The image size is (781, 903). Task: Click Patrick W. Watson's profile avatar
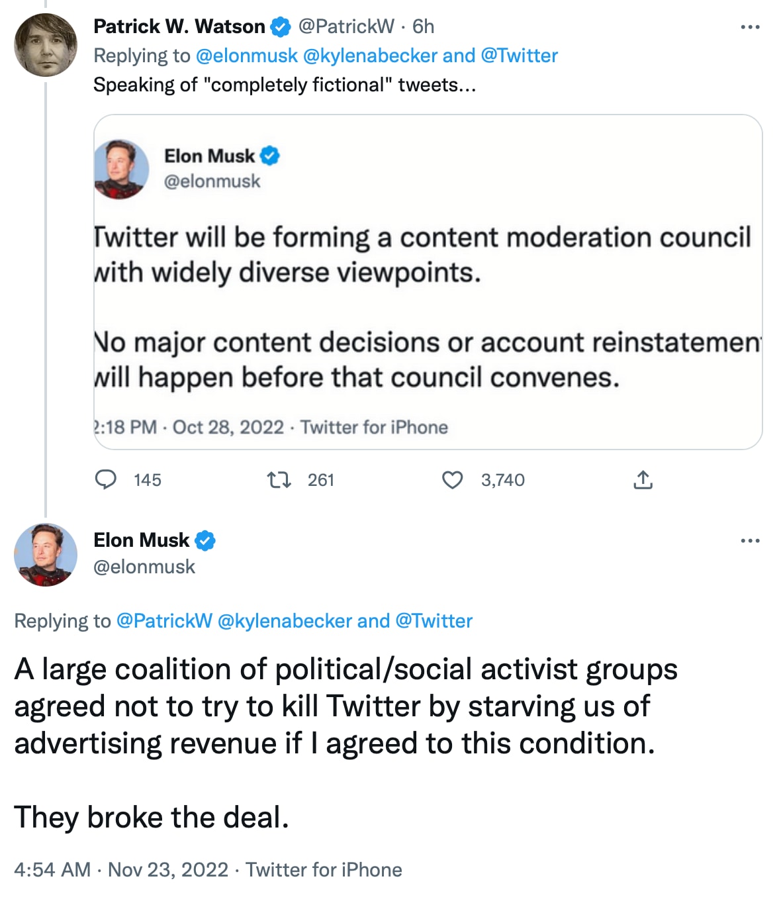[x=46, y=45]
